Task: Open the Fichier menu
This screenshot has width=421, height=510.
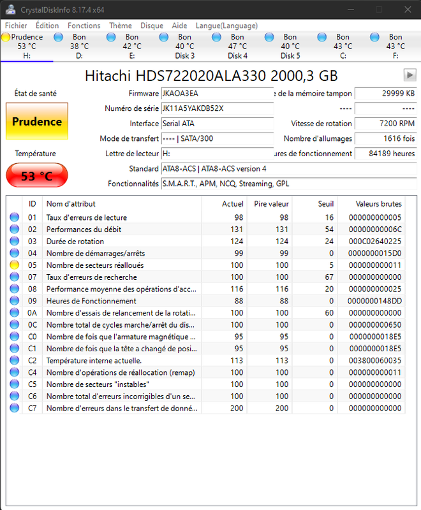Action: pos(16,25)
